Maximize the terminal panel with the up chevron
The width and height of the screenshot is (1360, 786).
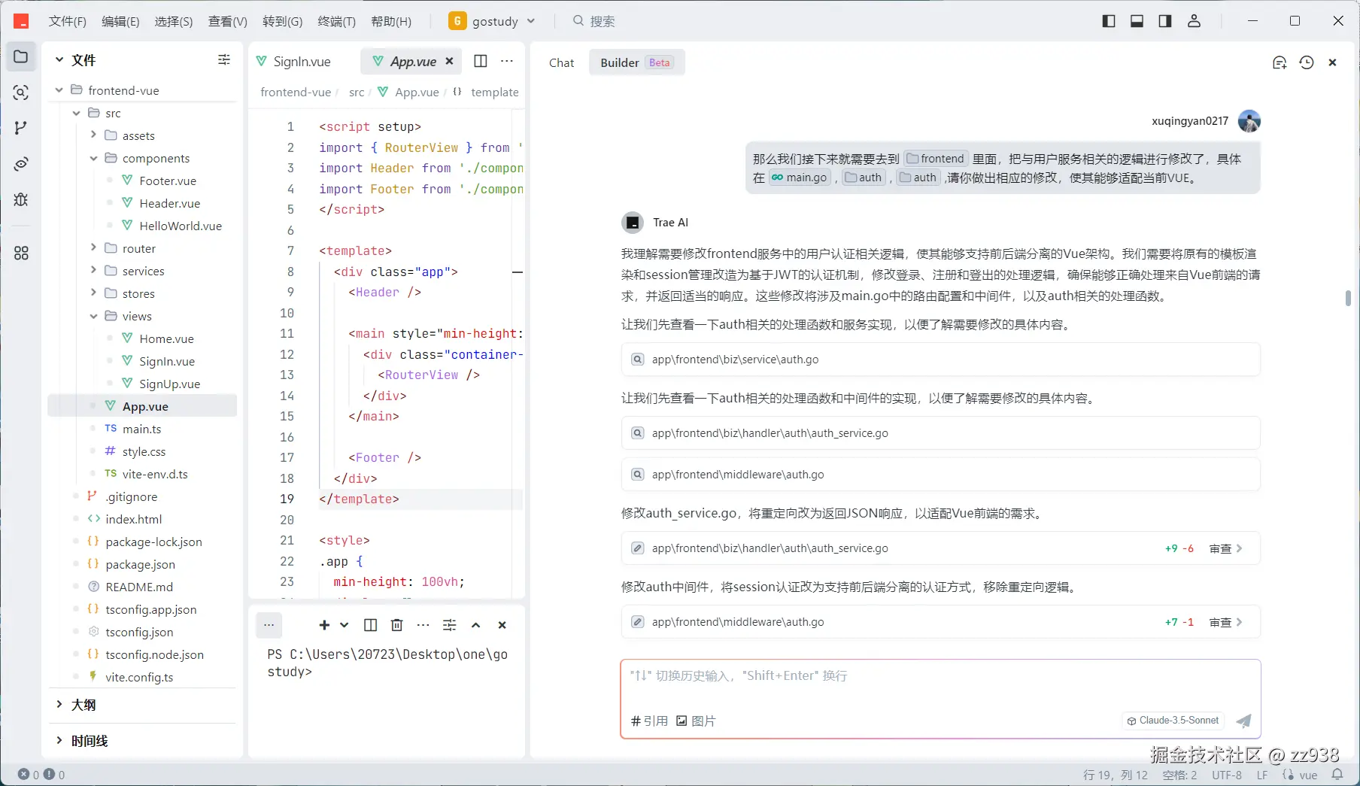[476, 625]
